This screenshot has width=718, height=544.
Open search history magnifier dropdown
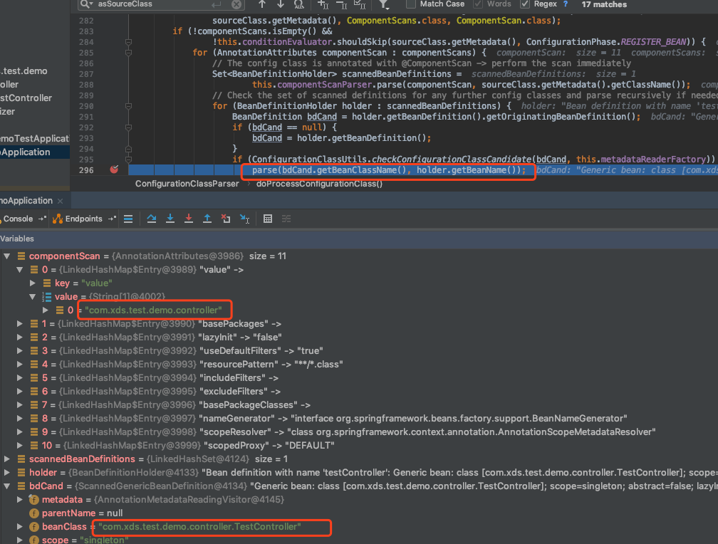86,4
